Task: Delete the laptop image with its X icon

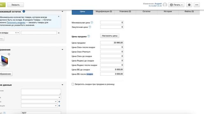Action: tap(9, 54)
